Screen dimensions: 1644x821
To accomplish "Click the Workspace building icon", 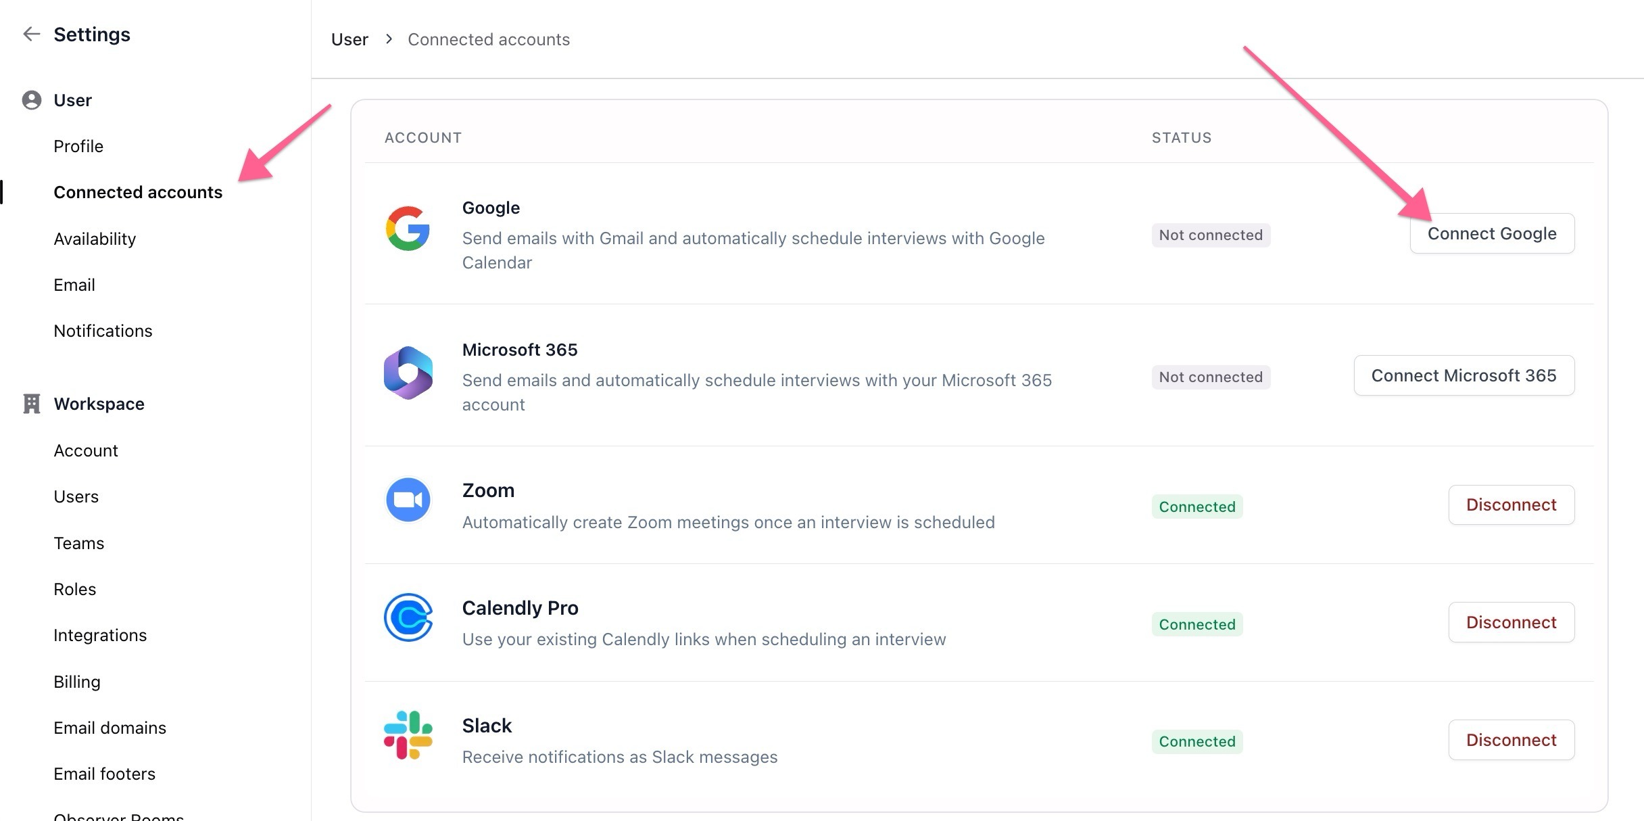I will [x=31, y=404].
